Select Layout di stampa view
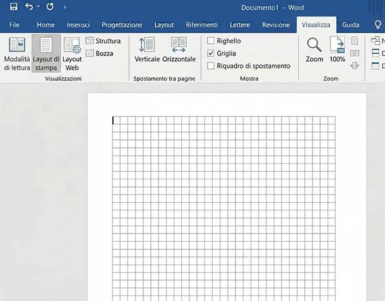The width and height of the screenshot is (385, 301). (46, 54)
